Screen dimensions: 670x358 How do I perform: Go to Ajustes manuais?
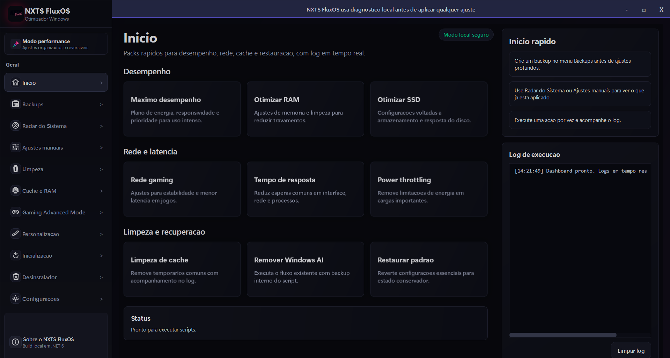[56, 147]
